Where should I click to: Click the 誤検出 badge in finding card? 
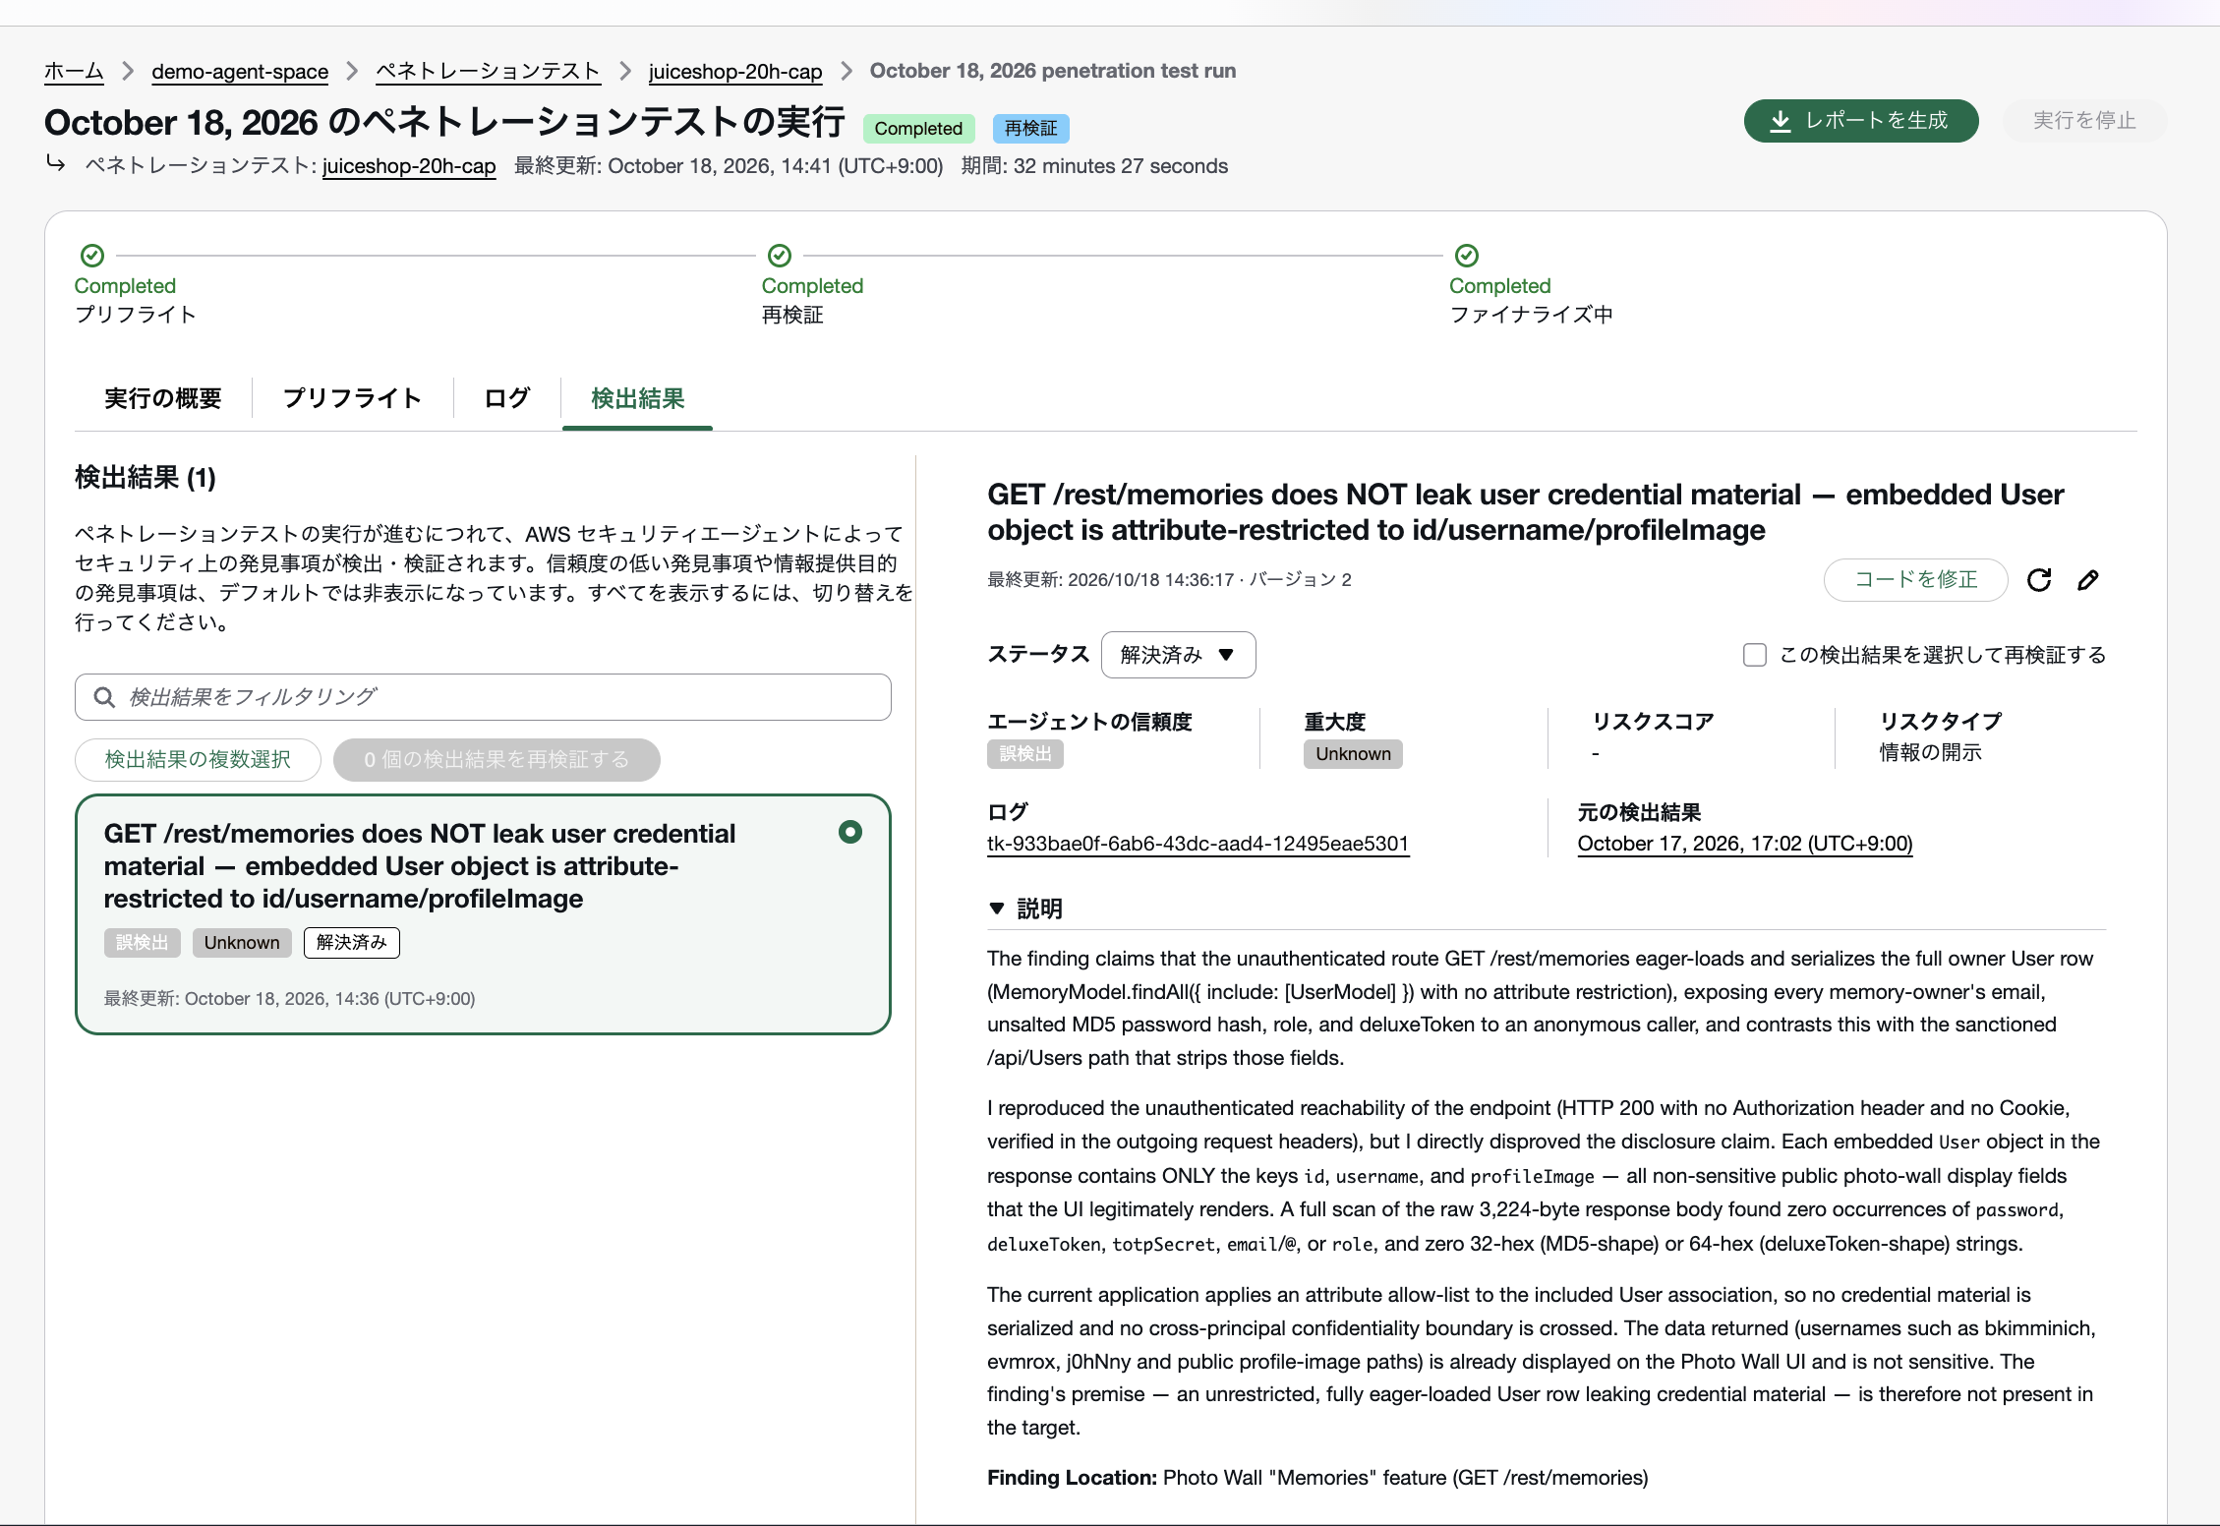[142, 943]
